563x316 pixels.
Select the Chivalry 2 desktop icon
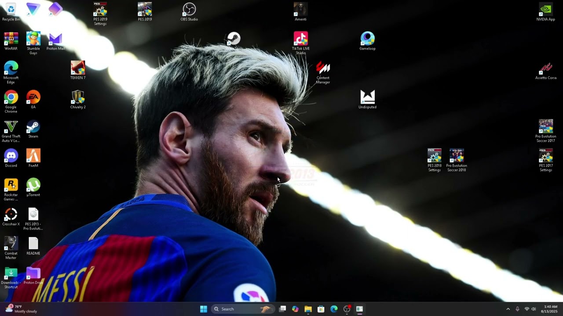coord(78,100)
